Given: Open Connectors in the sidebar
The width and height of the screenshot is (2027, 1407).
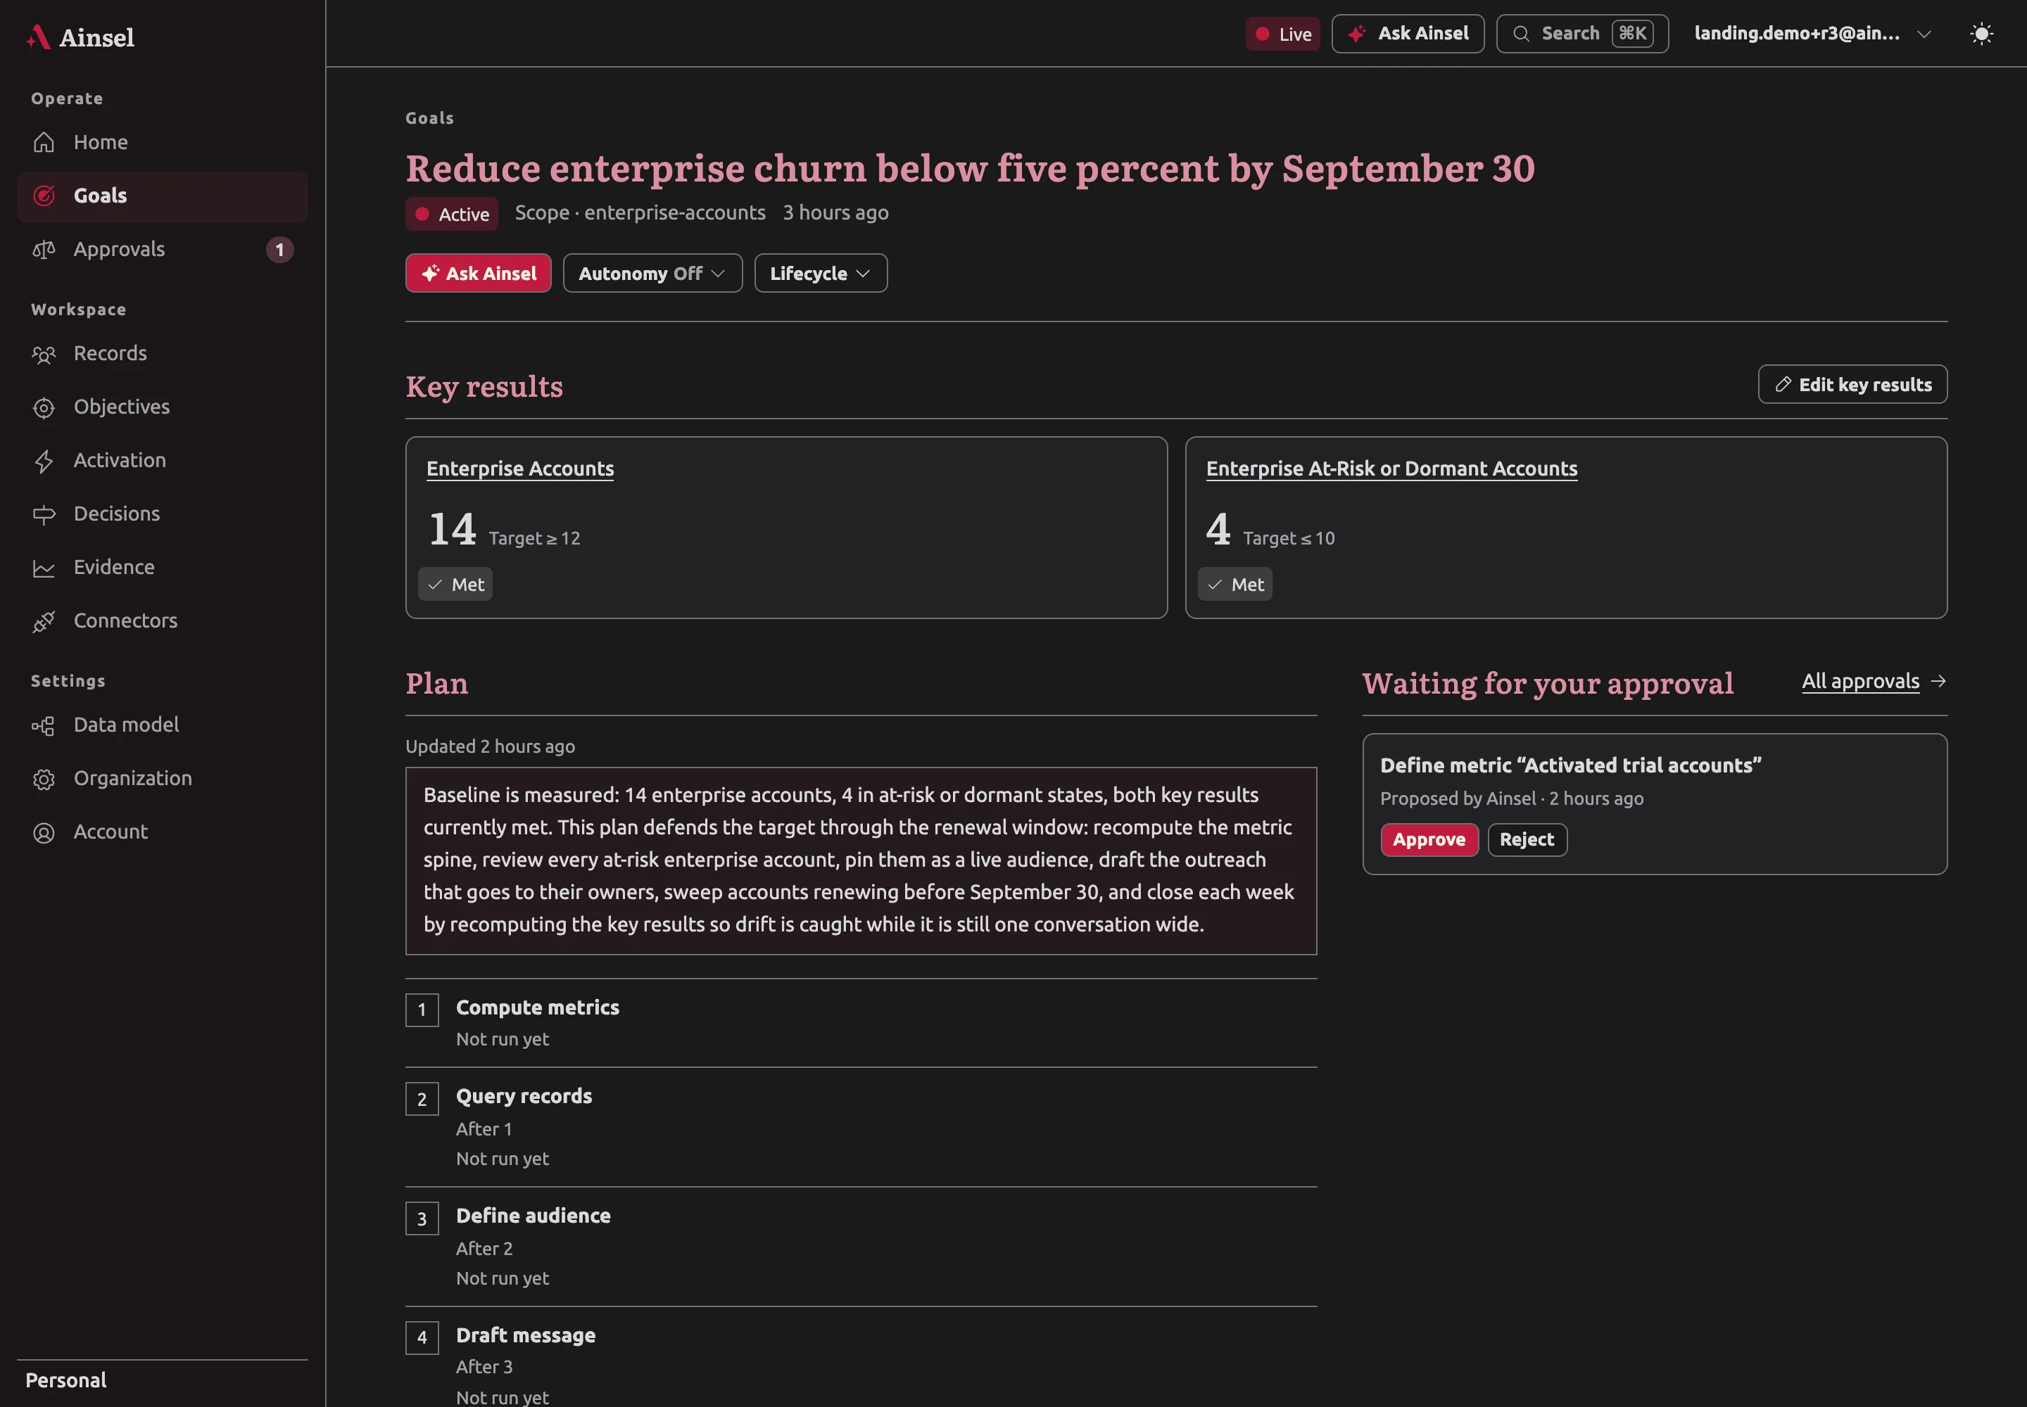Looking at the screenshot, I should point(163,620).
